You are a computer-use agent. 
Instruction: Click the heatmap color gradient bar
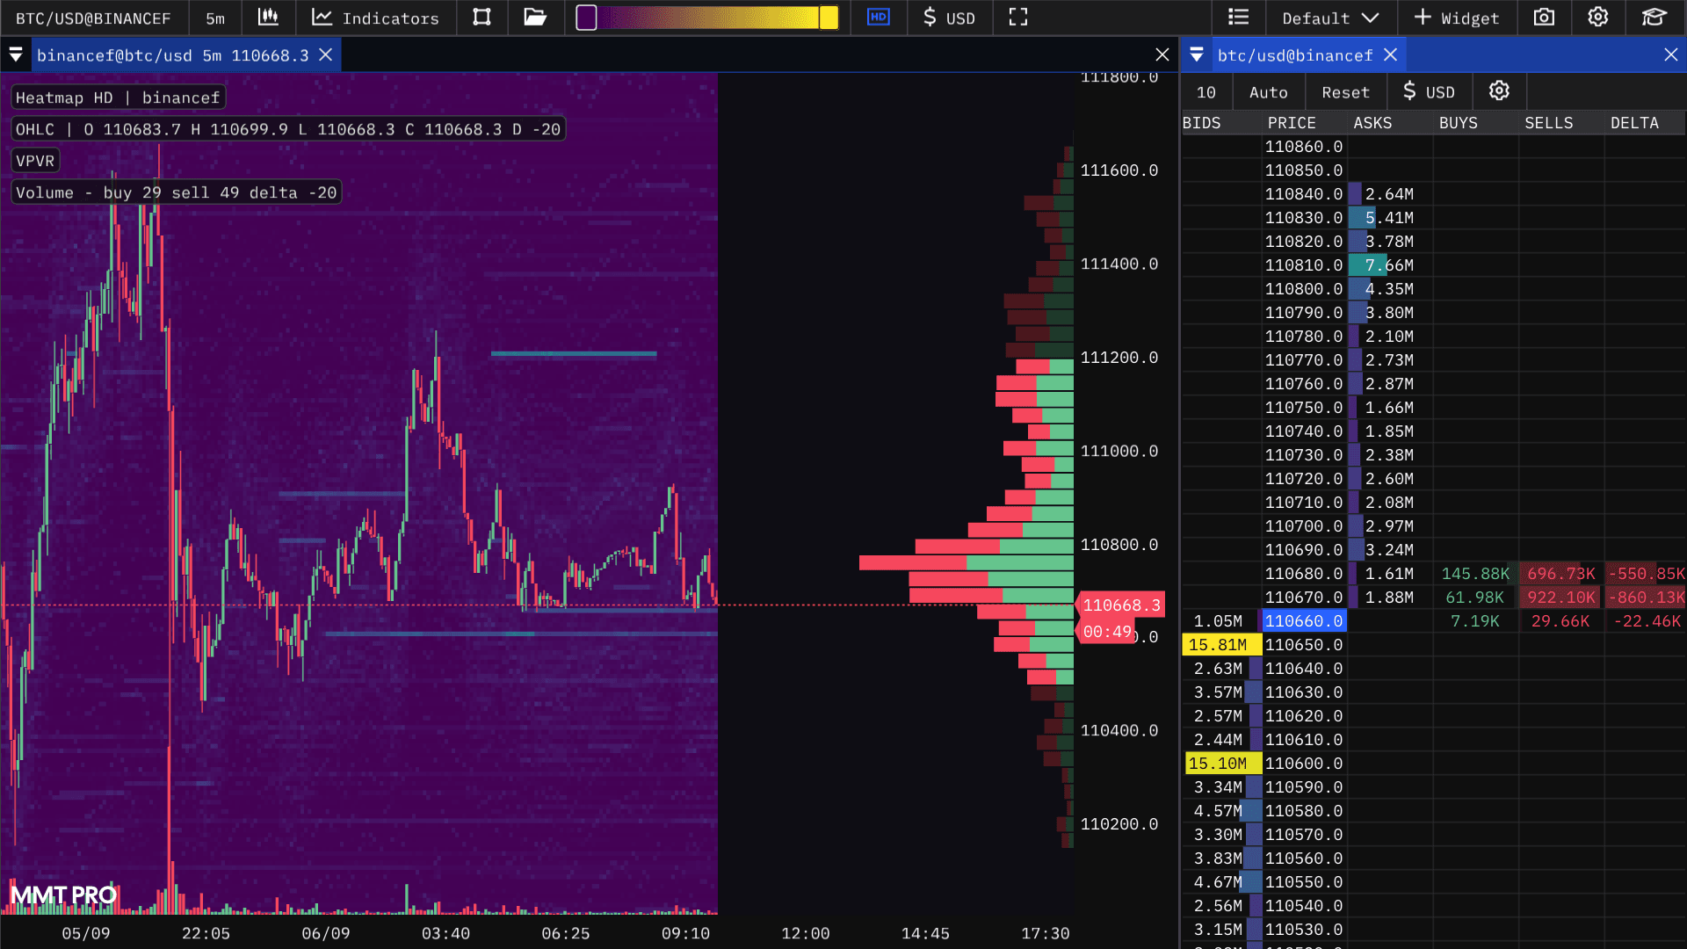(x=708, y=18)
